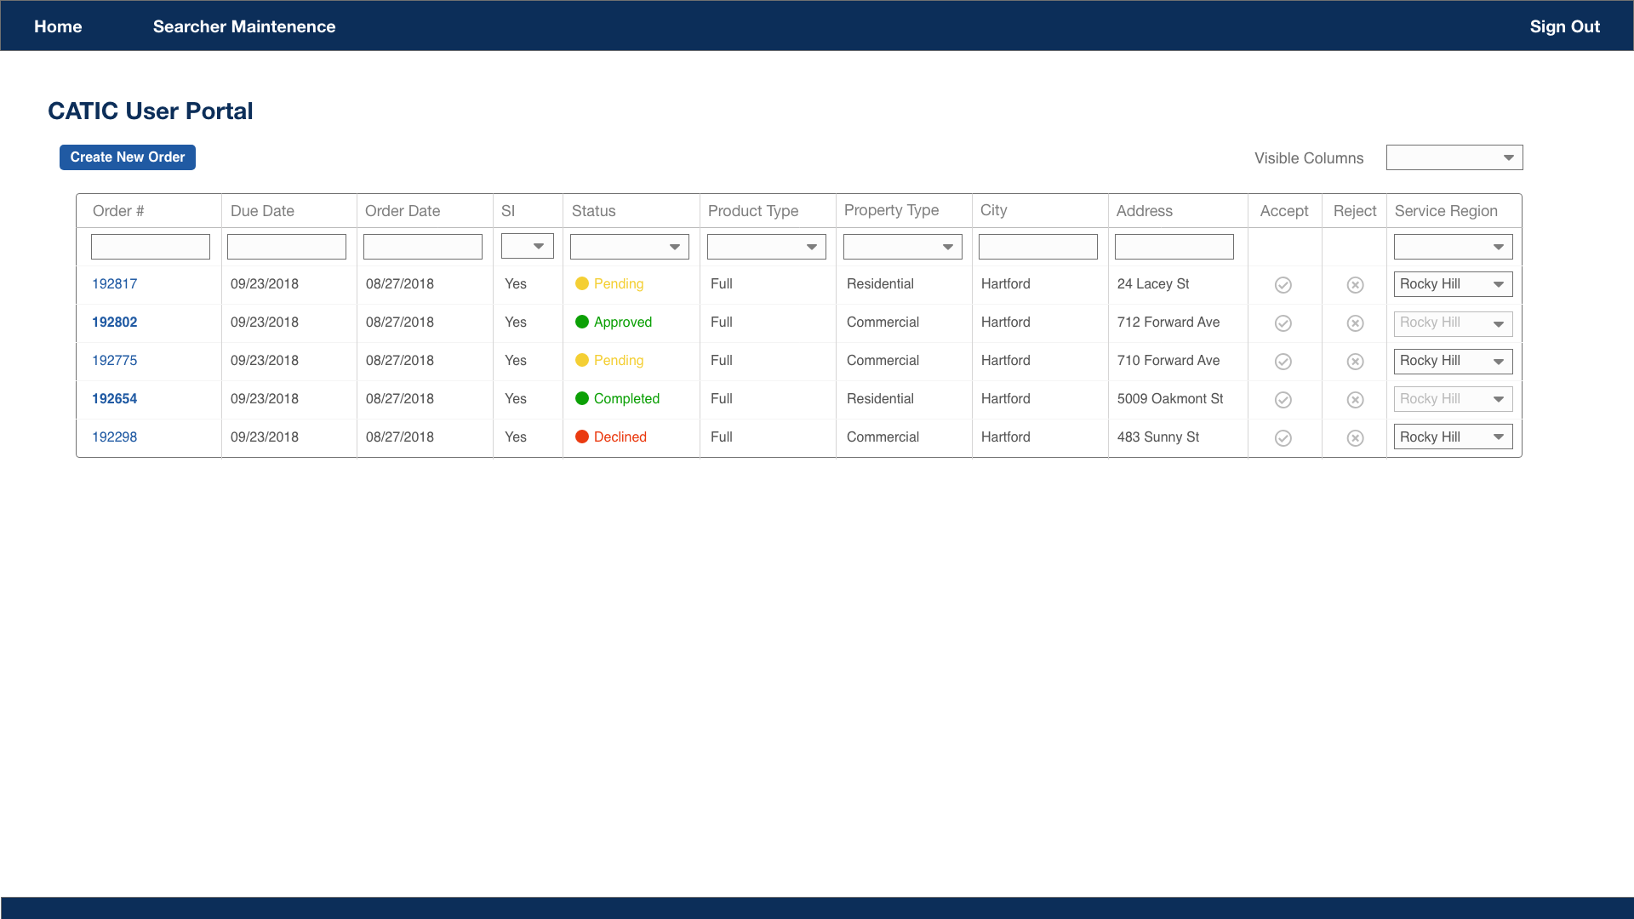This screenshot has width=1634, height=919.
Task: Click the Address column header
Action: tap(1144, 211)
